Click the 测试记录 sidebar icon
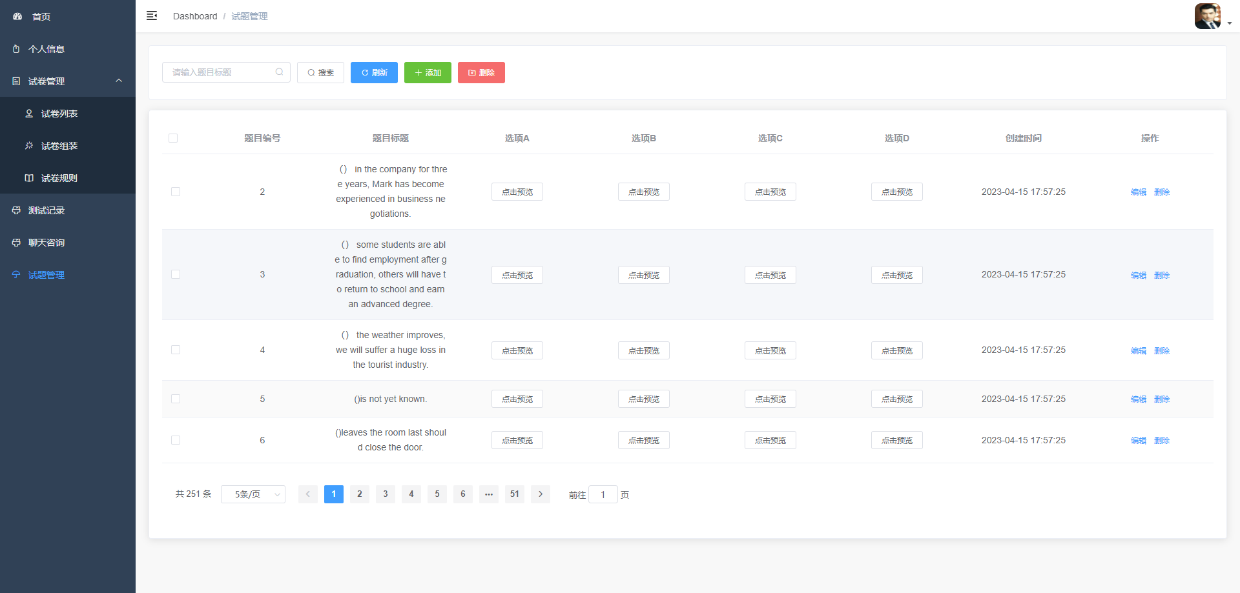1240x593 pixels. coord(16,210)
